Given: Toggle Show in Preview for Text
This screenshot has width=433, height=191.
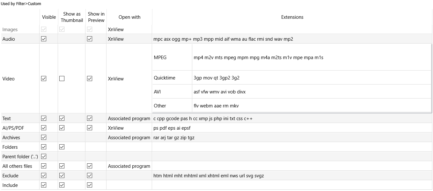Looking at the screenshot, I should coord(90,118).
